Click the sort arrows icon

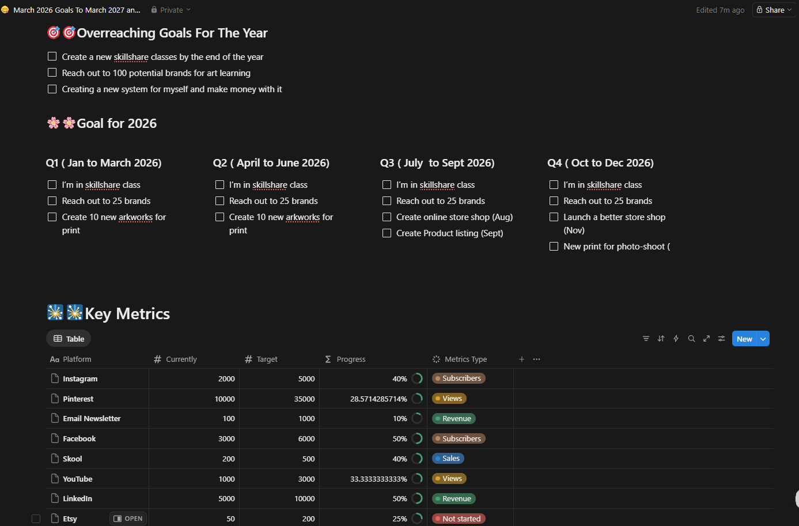(x=661, y=339)
